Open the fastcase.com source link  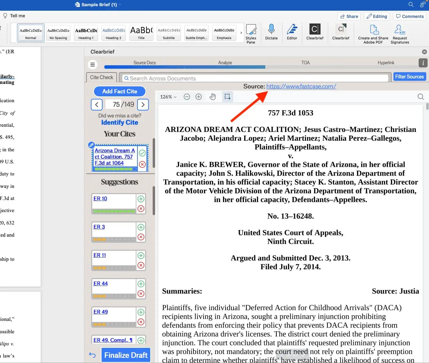[x=301, y=86]
